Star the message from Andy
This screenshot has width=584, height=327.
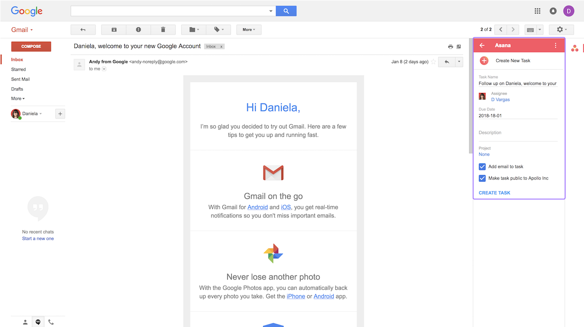[x=434, y=62]
